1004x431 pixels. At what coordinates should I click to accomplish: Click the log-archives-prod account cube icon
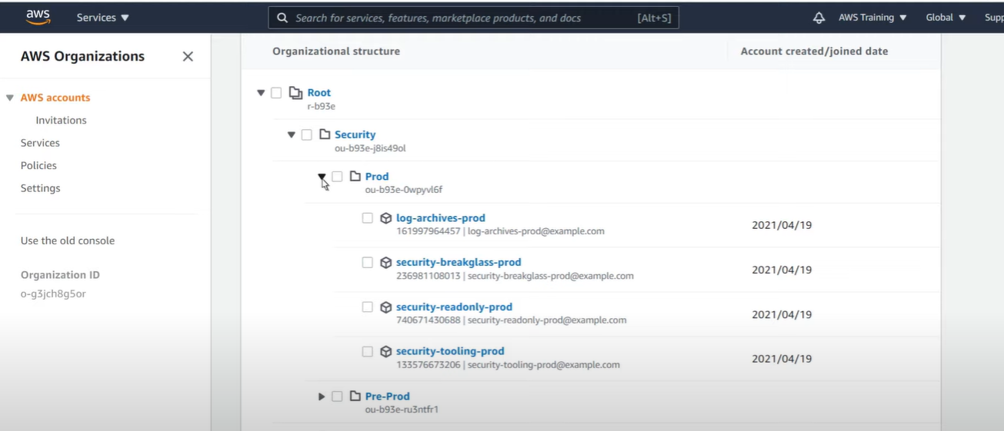[x=385, y=218]
